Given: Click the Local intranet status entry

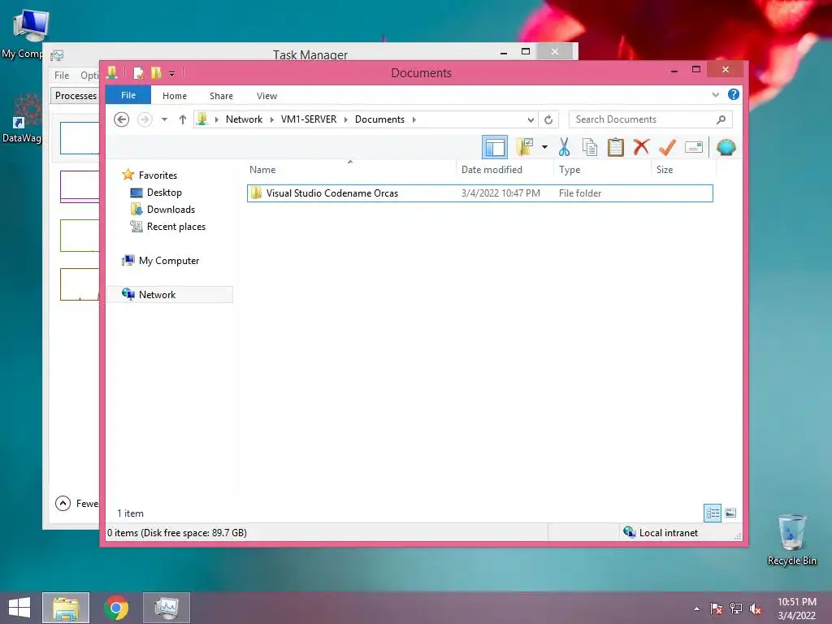Looking at the screenshot, I should tap(661, 533).
